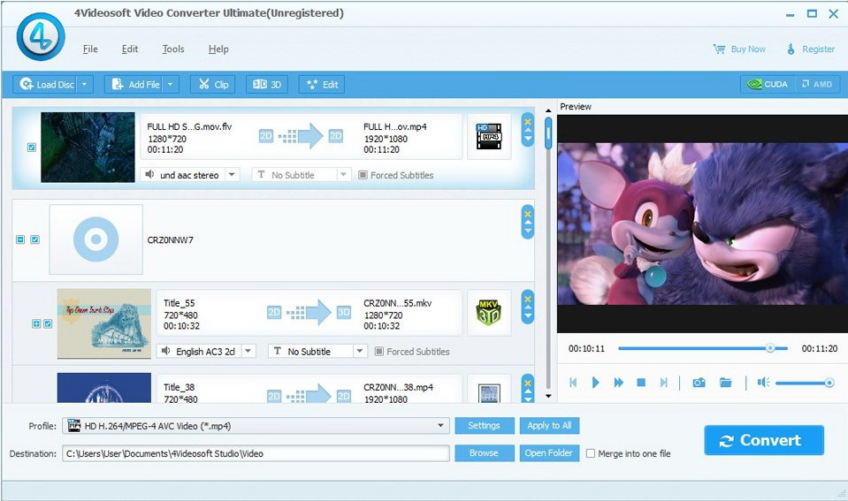Open the Help menu
Viewport: 848px width, 501px height.
218,49
